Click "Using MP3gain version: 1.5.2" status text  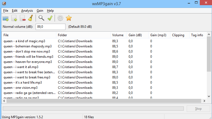(x=23, y=117)
